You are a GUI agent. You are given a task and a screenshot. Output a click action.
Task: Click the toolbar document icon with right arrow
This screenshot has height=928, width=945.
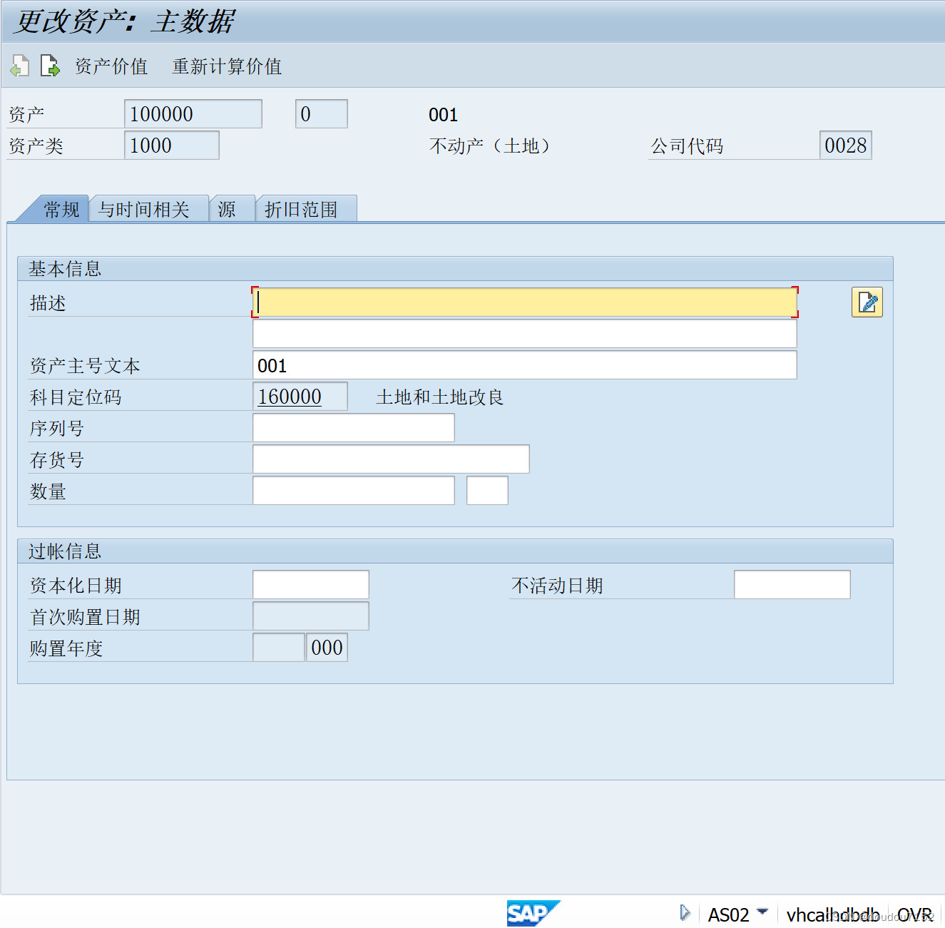click(x=50, y=66)
